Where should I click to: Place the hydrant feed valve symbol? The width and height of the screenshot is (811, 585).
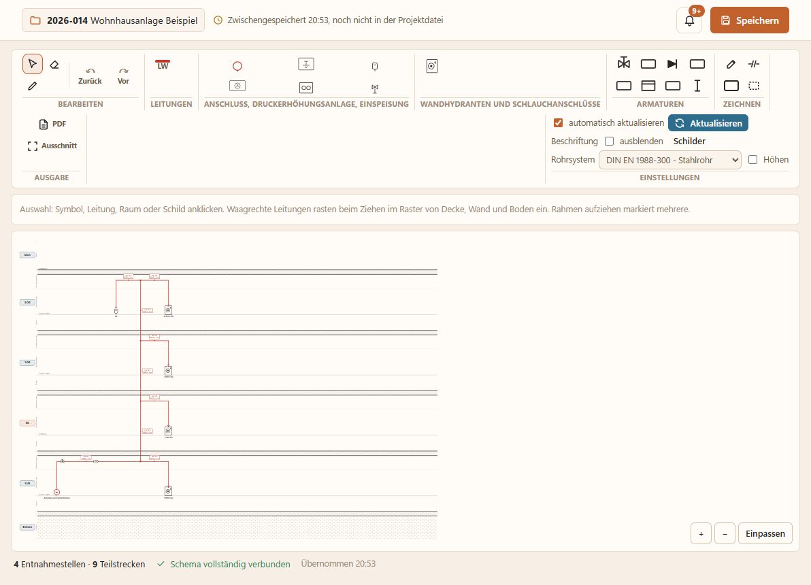[x=375, y=88]
